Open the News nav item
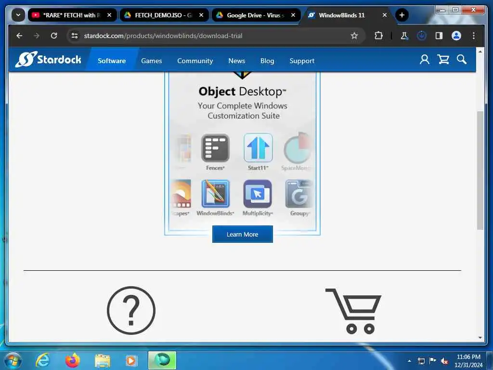Image resolution: width=493 pixels, height=370 pixels. tap(236, 61)
